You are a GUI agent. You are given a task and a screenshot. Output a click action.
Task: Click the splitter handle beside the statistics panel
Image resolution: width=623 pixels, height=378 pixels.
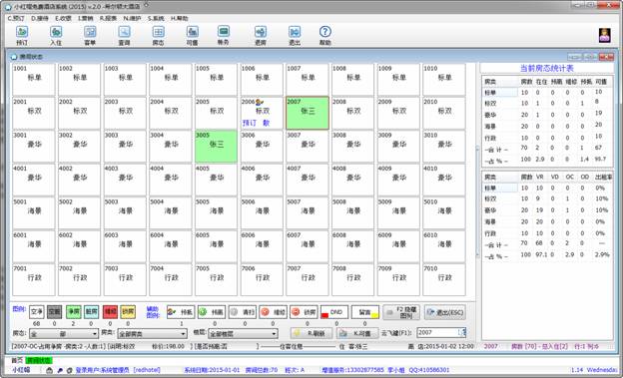click(x=478, y=200)
